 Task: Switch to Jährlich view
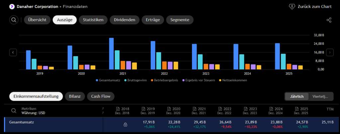[x=297, y=96]
